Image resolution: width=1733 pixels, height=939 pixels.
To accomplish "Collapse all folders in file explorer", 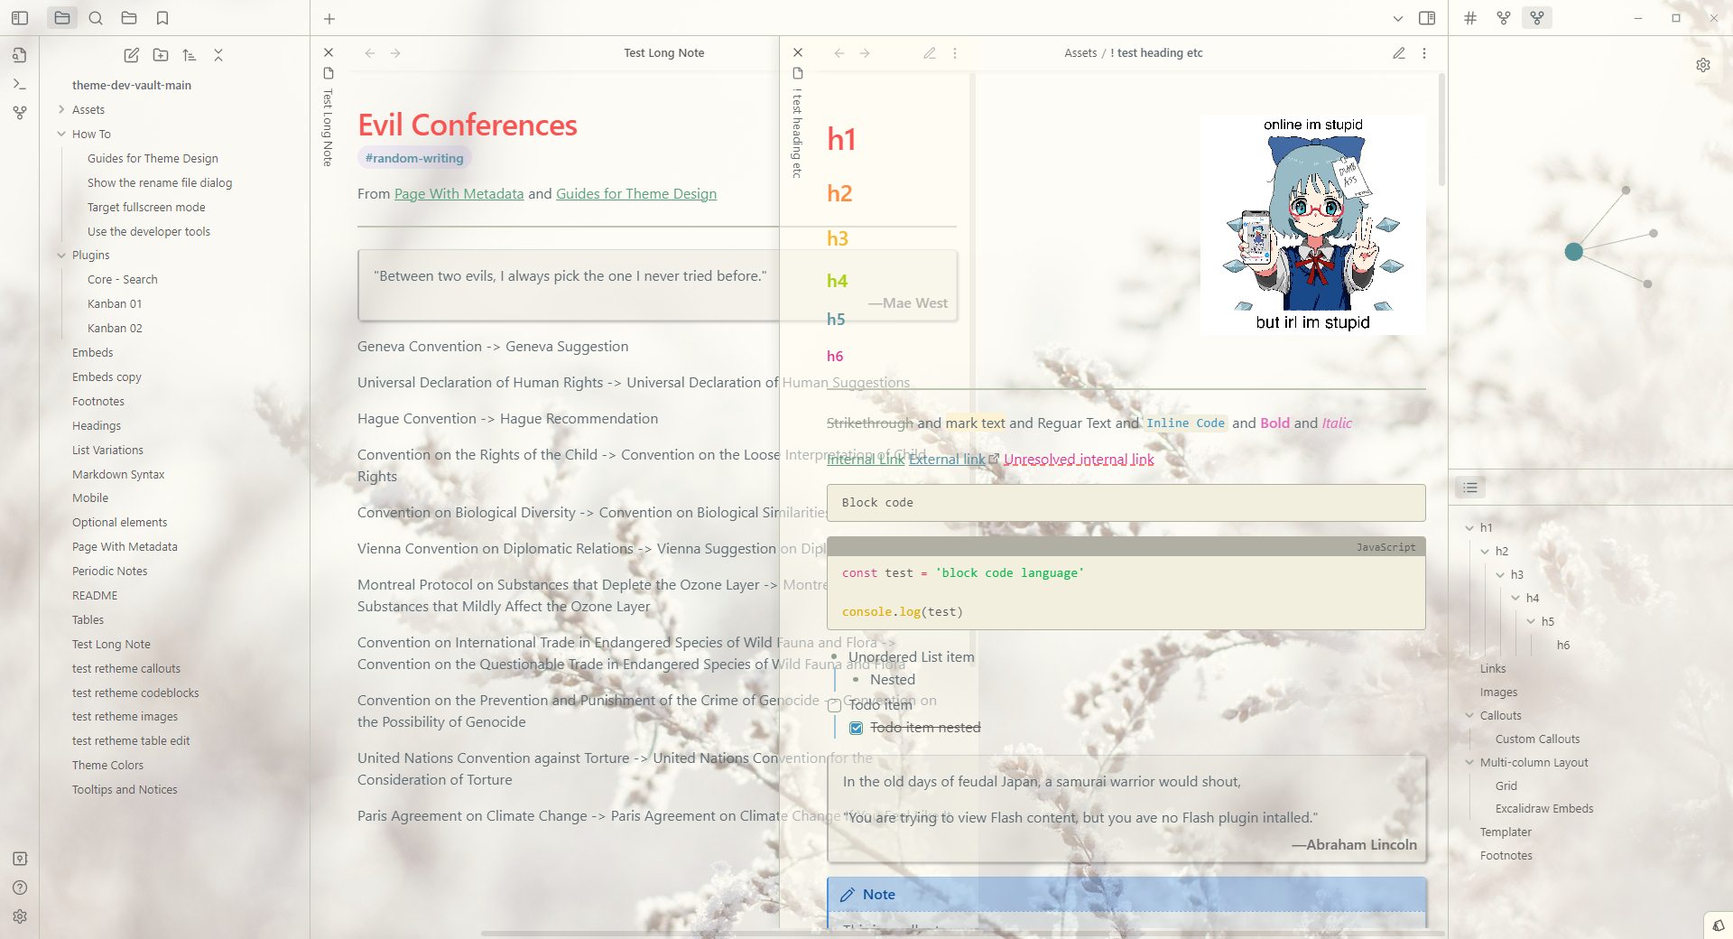I will 218,55.
